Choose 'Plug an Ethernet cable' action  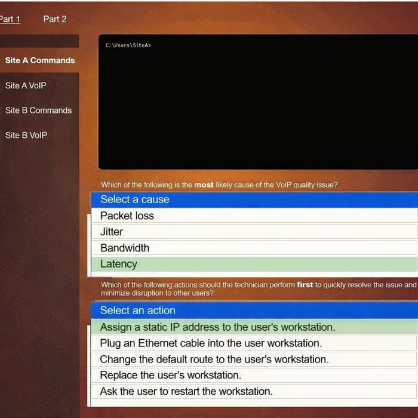pos(211,343)
